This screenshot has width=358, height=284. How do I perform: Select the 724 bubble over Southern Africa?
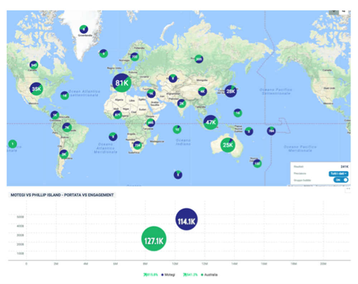click(137, 145)
